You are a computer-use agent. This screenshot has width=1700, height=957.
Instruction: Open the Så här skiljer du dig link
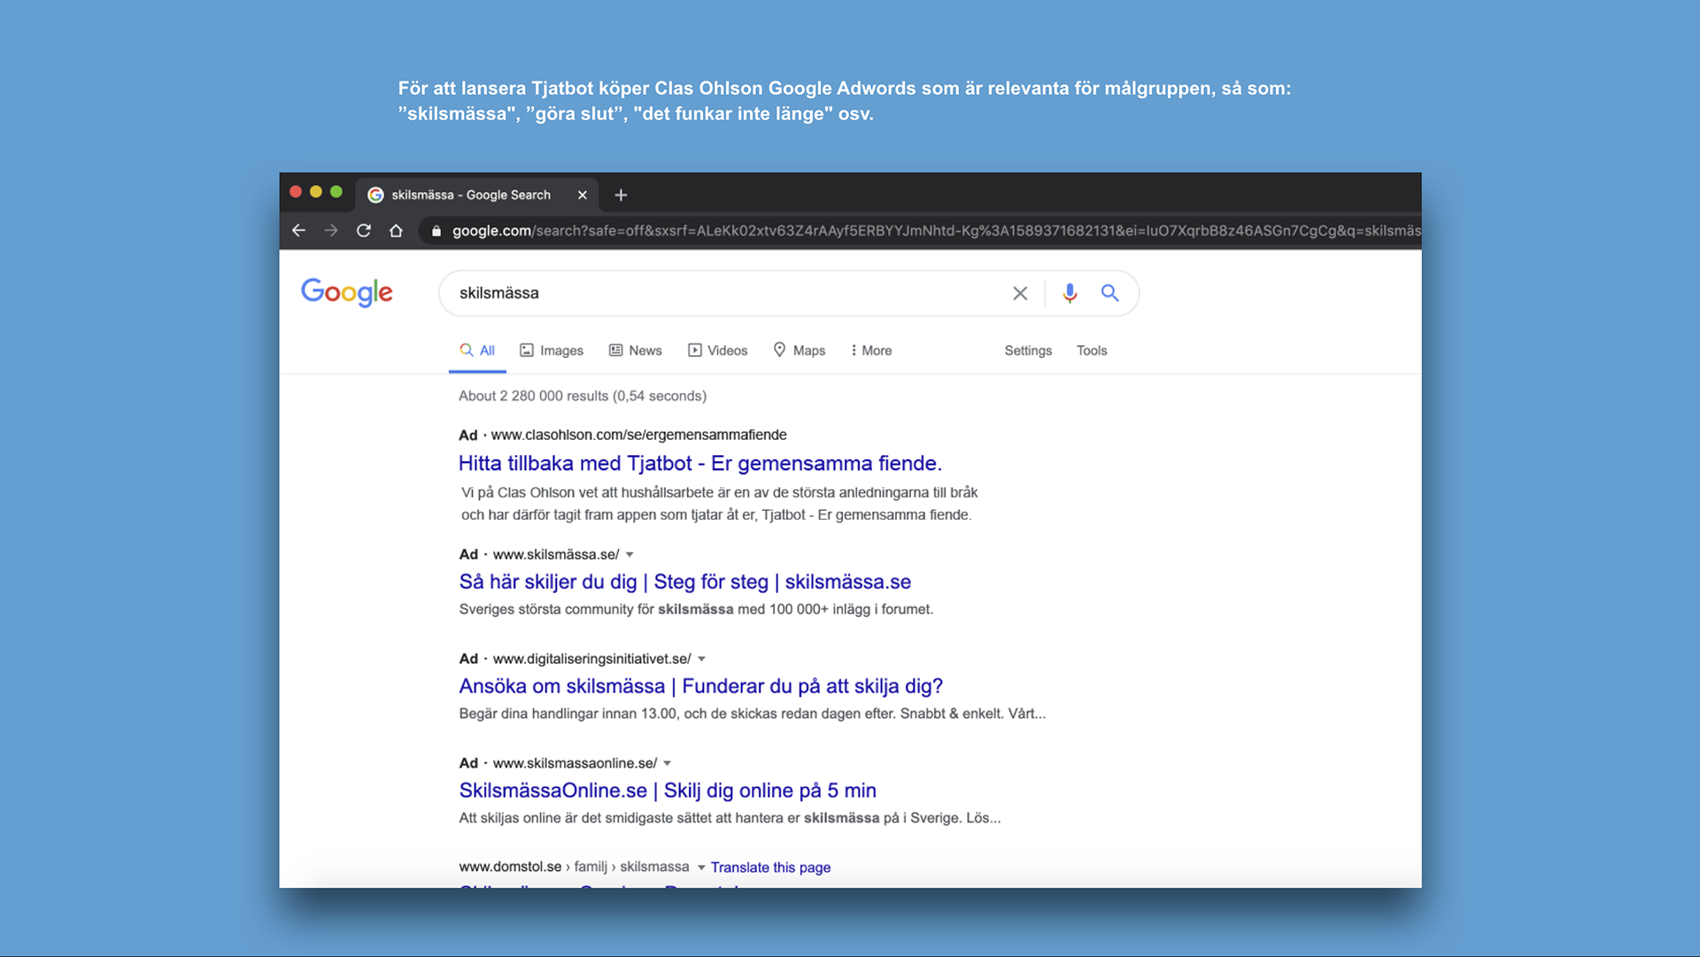click(x=685, y=582)
